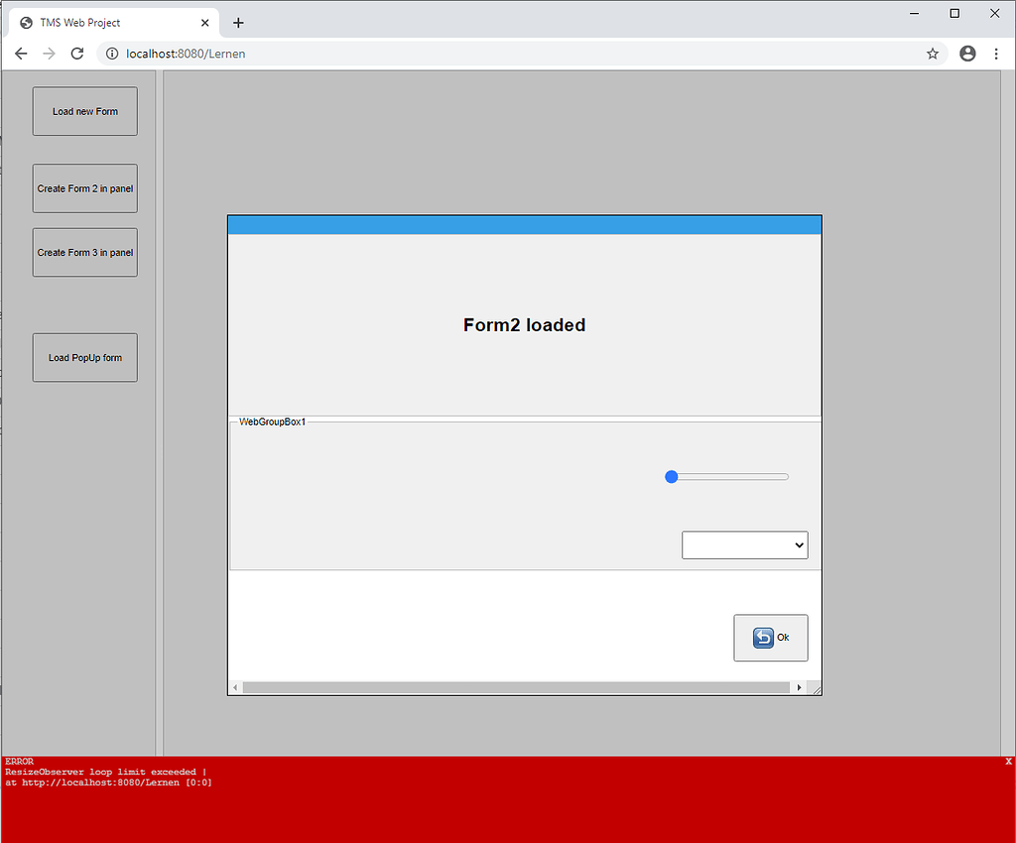Click Create Form 2 in panel
This screenshot has width=1016, height=843.
click(85, 188)
